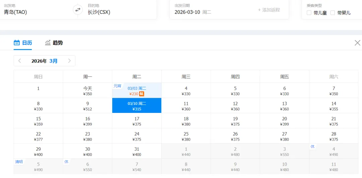Close the price calendar panel

(x=357, y=43)
